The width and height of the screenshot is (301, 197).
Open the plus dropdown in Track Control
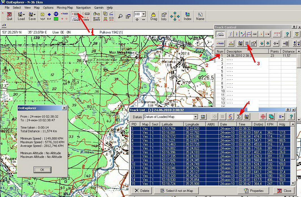coord(276,44)
